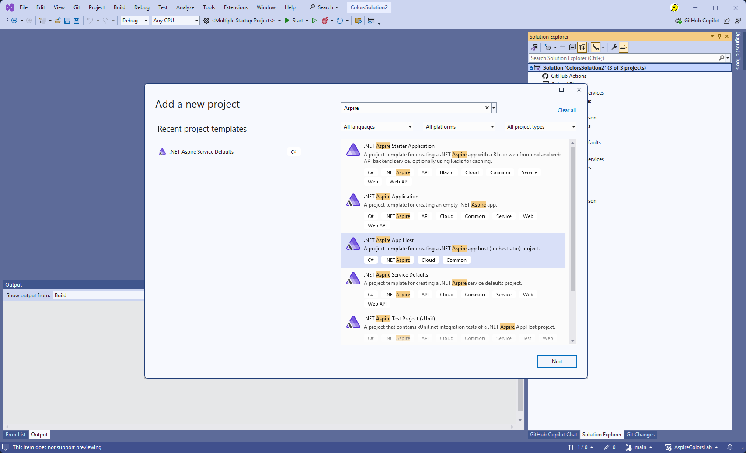The width and height of the screenshot is (746, 453).
Task: Click the template list vertical scrollbar
Action: click(572, 219)
